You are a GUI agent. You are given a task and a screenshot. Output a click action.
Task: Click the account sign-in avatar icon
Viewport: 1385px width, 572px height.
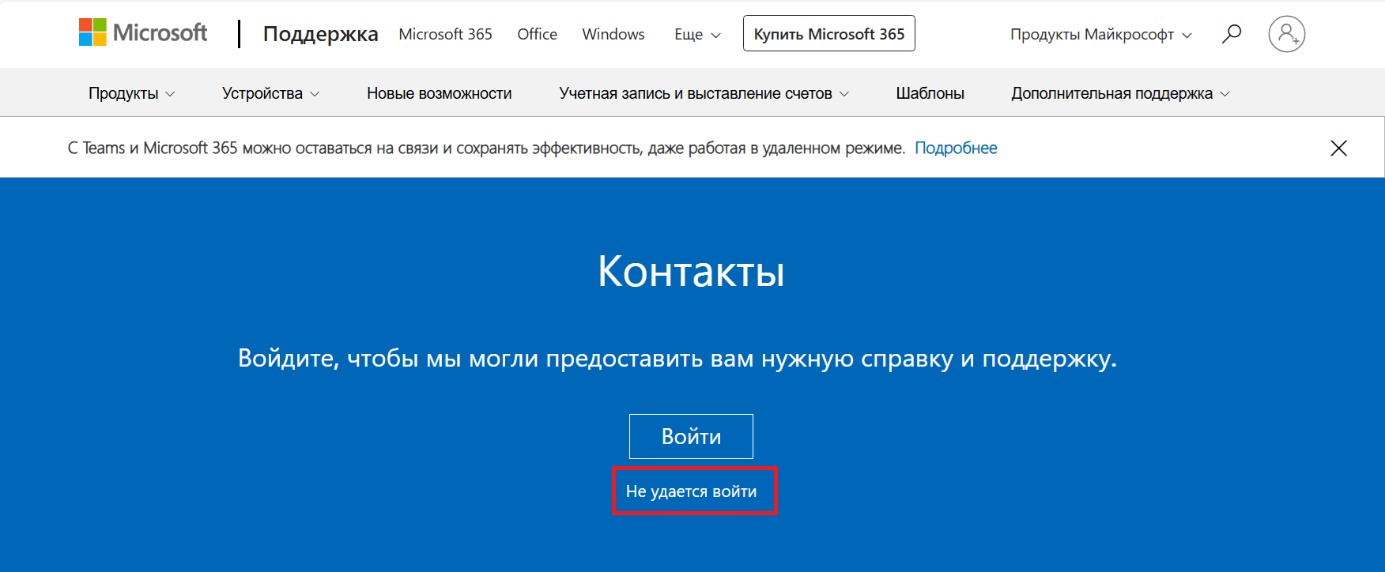[1286, 34]
